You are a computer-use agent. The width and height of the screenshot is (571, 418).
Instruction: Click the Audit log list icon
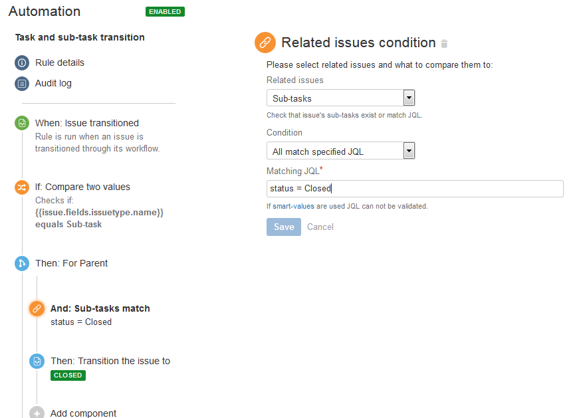[x=22, y=84]
